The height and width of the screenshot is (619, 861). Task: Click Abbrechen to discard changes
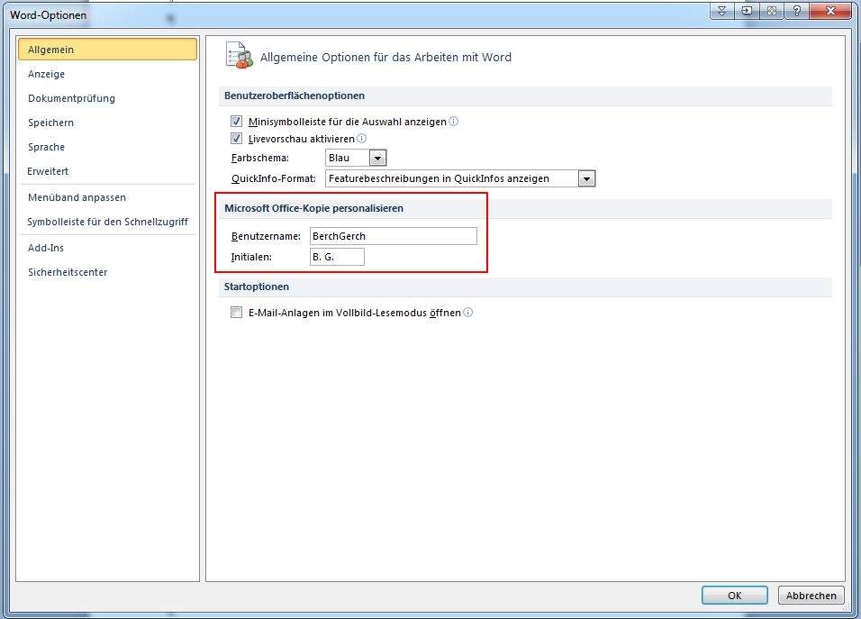[x=810, y=595]
